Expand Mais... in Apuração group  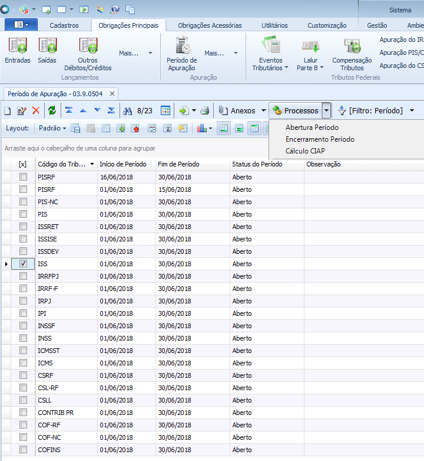click(x=236, y=53)
